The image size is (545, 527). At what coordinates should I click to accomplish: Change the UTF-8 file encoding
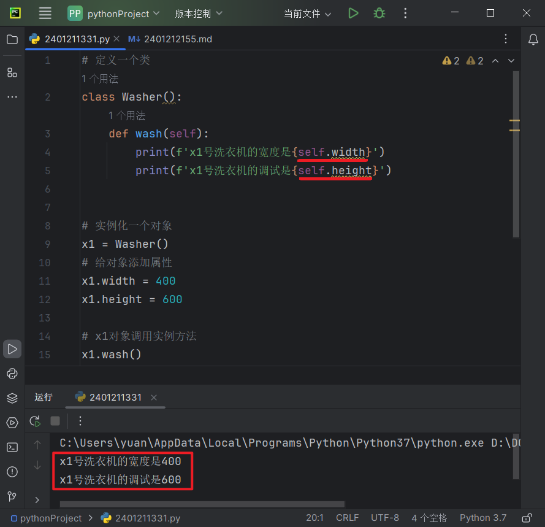coord(385,518)
